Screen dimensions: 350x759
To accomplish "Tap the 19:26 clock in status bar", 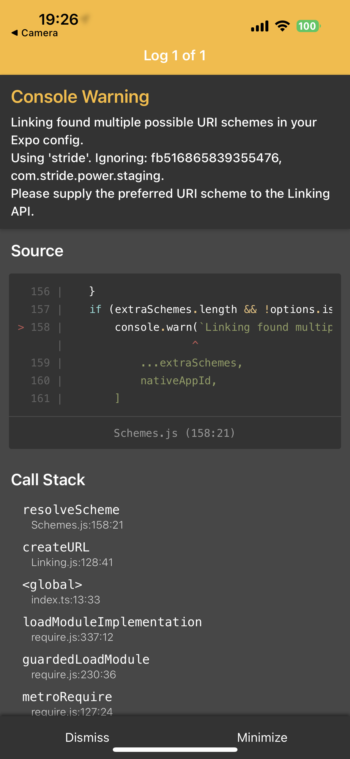I will coord(58,19).
